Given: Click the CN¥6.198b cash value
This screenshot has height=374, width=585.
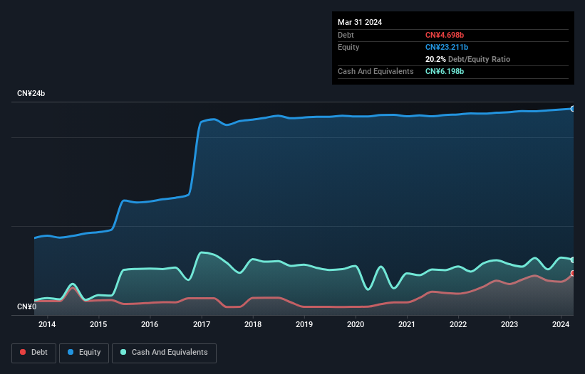Looking at the screenshot, I should point(445,71).
